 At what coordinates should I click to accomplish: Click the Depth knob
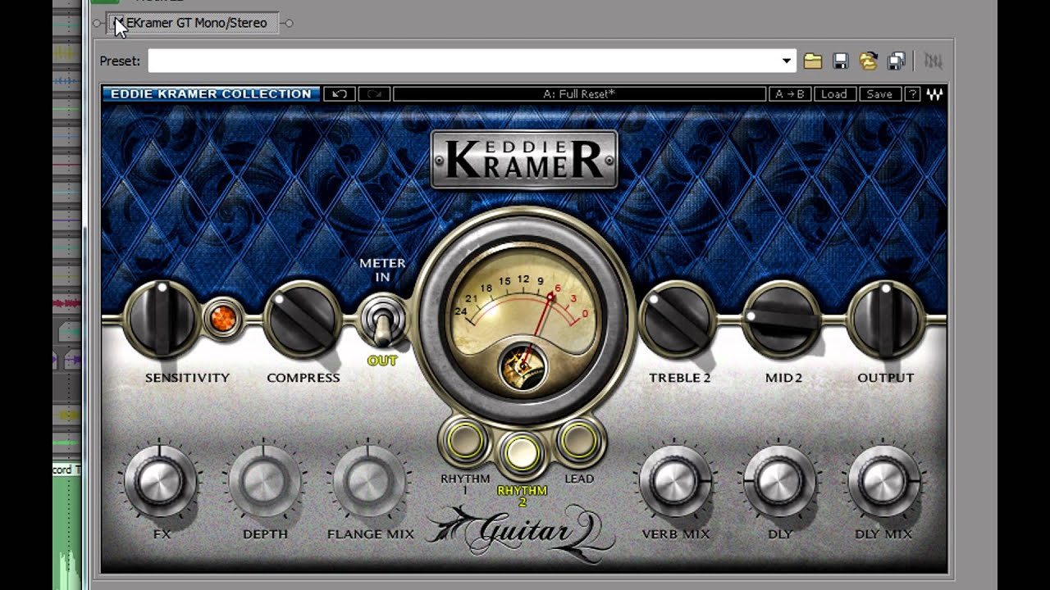[265, 482]
